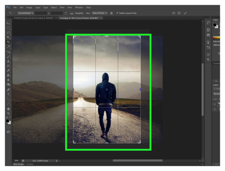Select the Lasso tool
The width and height of the screenshot is (225, 171).
point(9,32)
